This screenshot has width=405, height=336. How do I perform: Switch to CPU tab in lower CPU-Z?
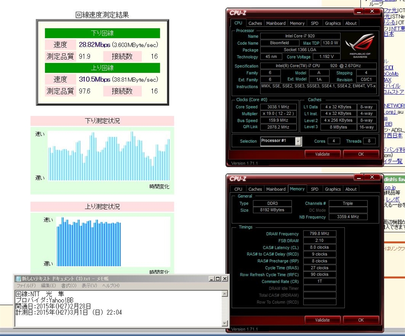pos(238,189)
